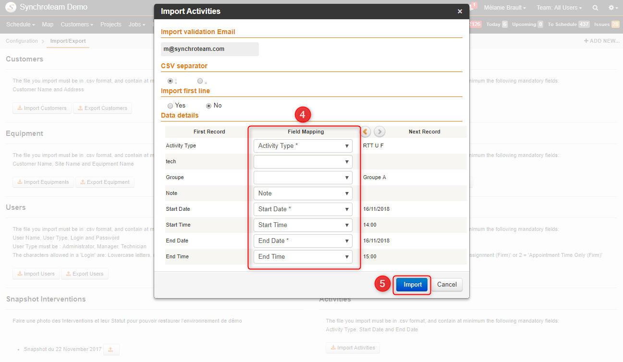Click the Cancel button
The width and height of the screenshot is (623, 362).
447,285
